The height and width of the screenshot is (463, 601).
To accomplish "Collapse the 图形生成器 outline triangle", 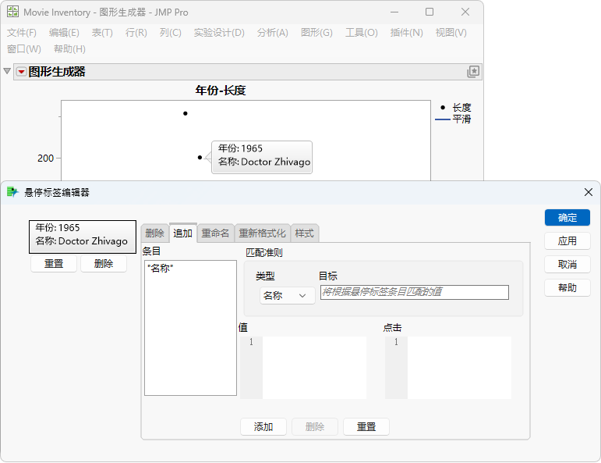I will tap(7, 71).
